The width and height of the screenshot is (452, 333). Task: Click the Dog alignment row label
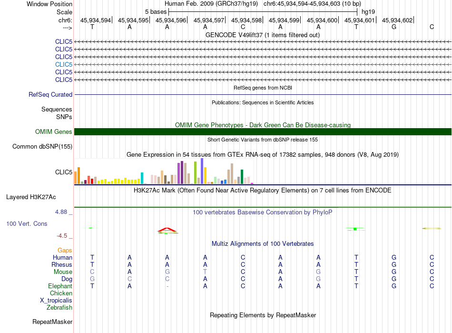coord(67,279)
